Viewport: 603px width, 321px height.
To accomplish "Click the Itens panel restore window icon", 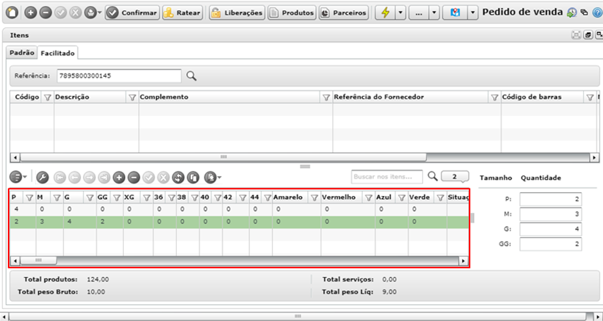I will [x=588, y=35].
